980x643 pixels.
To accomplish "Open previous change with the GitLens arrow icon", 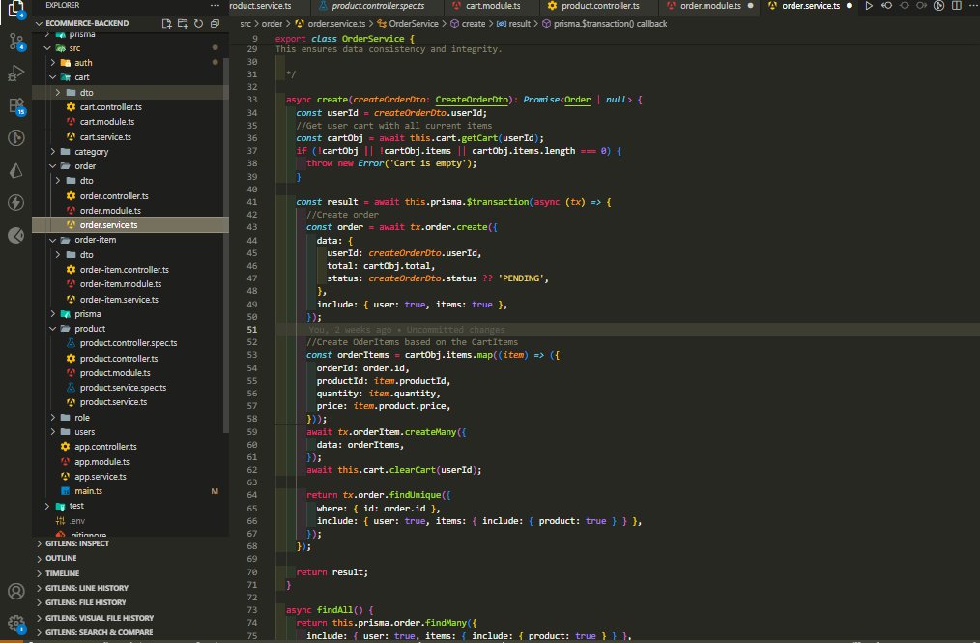I will click(886, 6).
